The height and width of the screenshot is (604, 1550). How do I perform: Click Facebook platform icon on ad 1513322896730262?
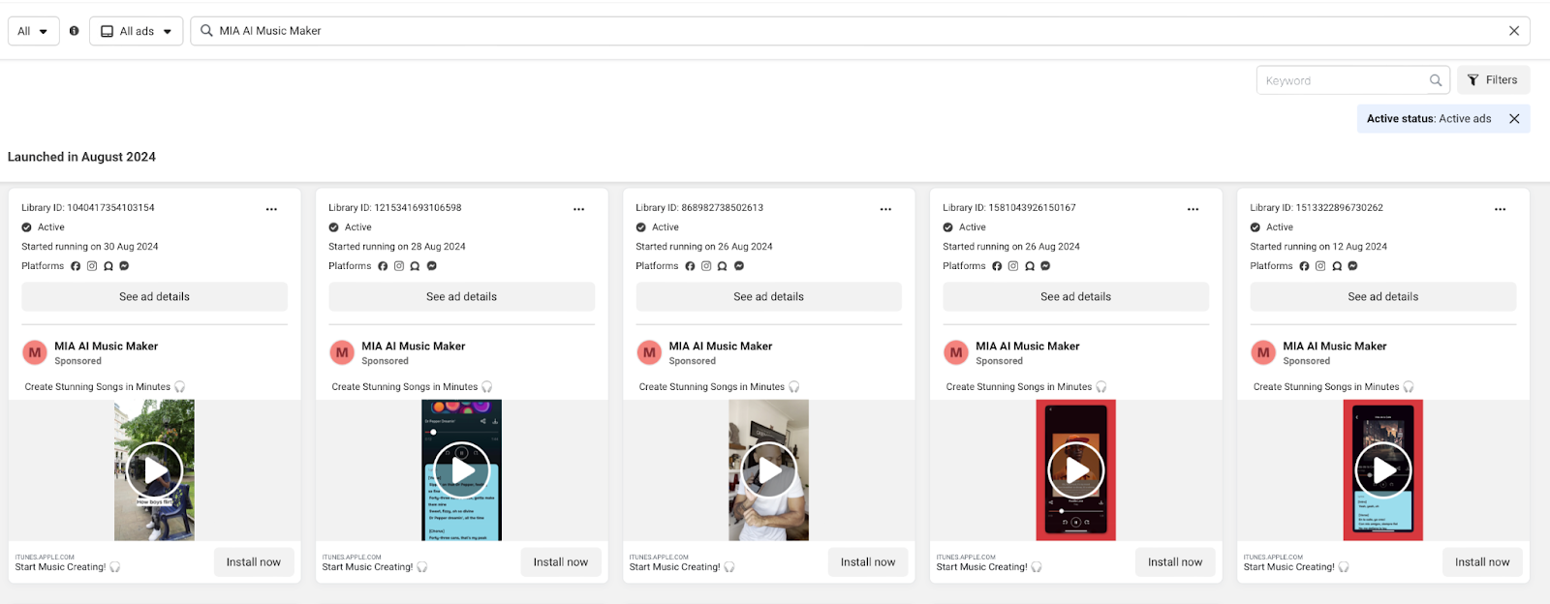coord(1304,266)
